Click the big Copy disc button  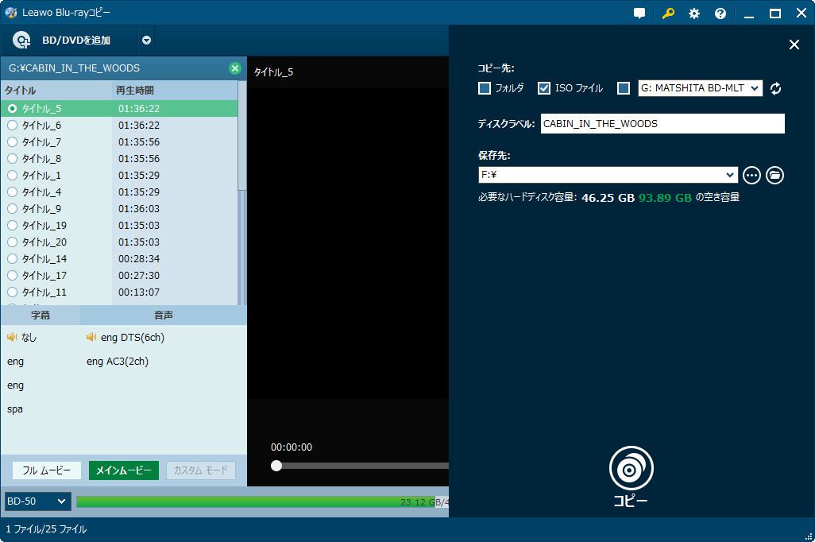pos(631,469)
